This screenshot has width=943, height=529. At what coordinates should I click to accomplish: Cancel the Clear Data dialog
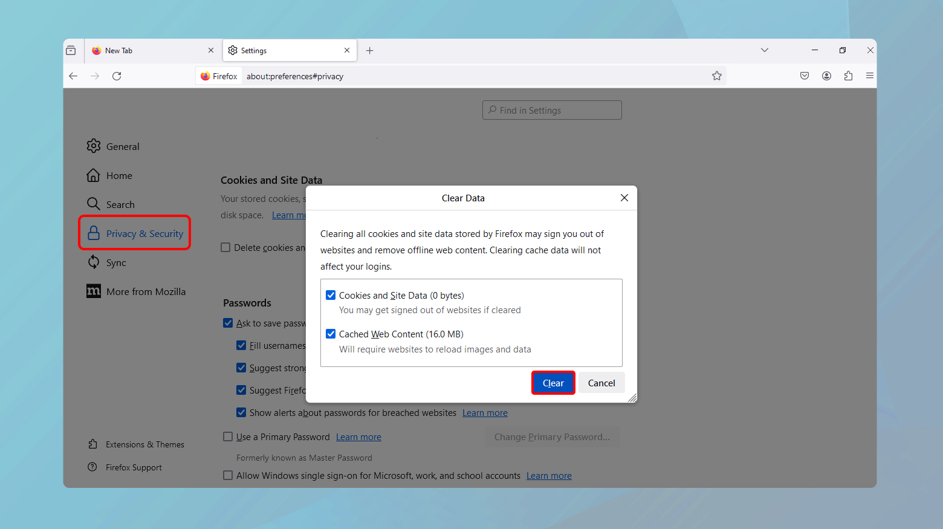pos(601,383)
